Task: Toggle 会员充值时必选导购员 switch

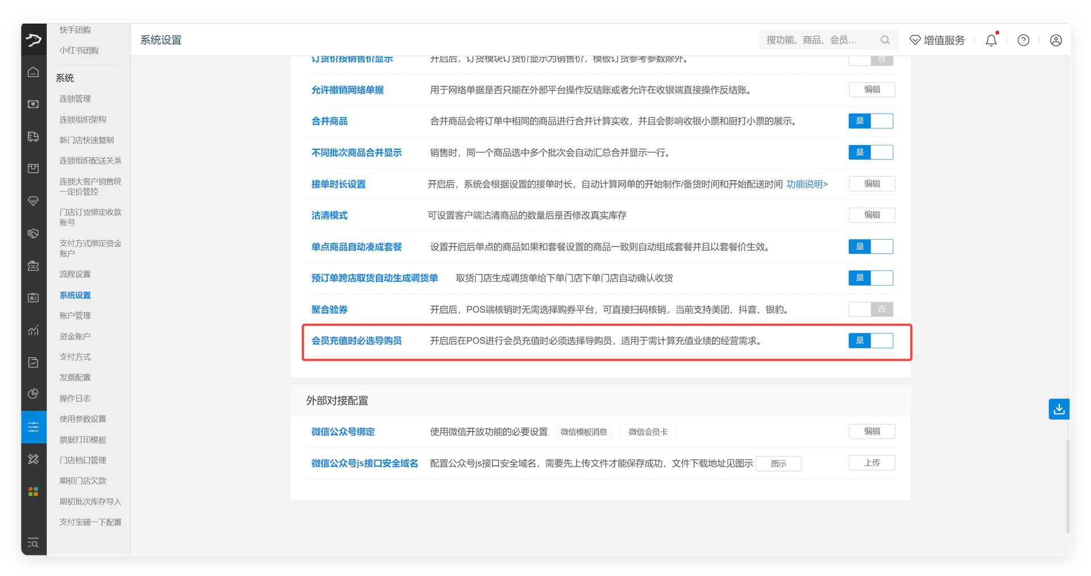Action: [x=871, y=340]
